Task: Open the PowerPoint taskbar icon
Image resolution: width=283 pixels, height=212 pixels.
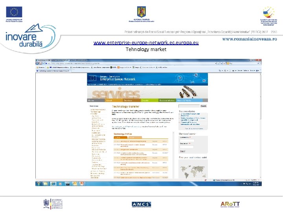Action: pyautogui.click(x=82, y=184)
